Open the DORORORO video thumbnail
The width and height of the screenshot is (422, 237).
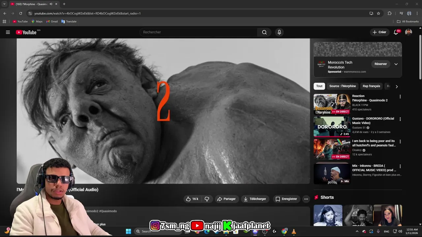point(332,127)
